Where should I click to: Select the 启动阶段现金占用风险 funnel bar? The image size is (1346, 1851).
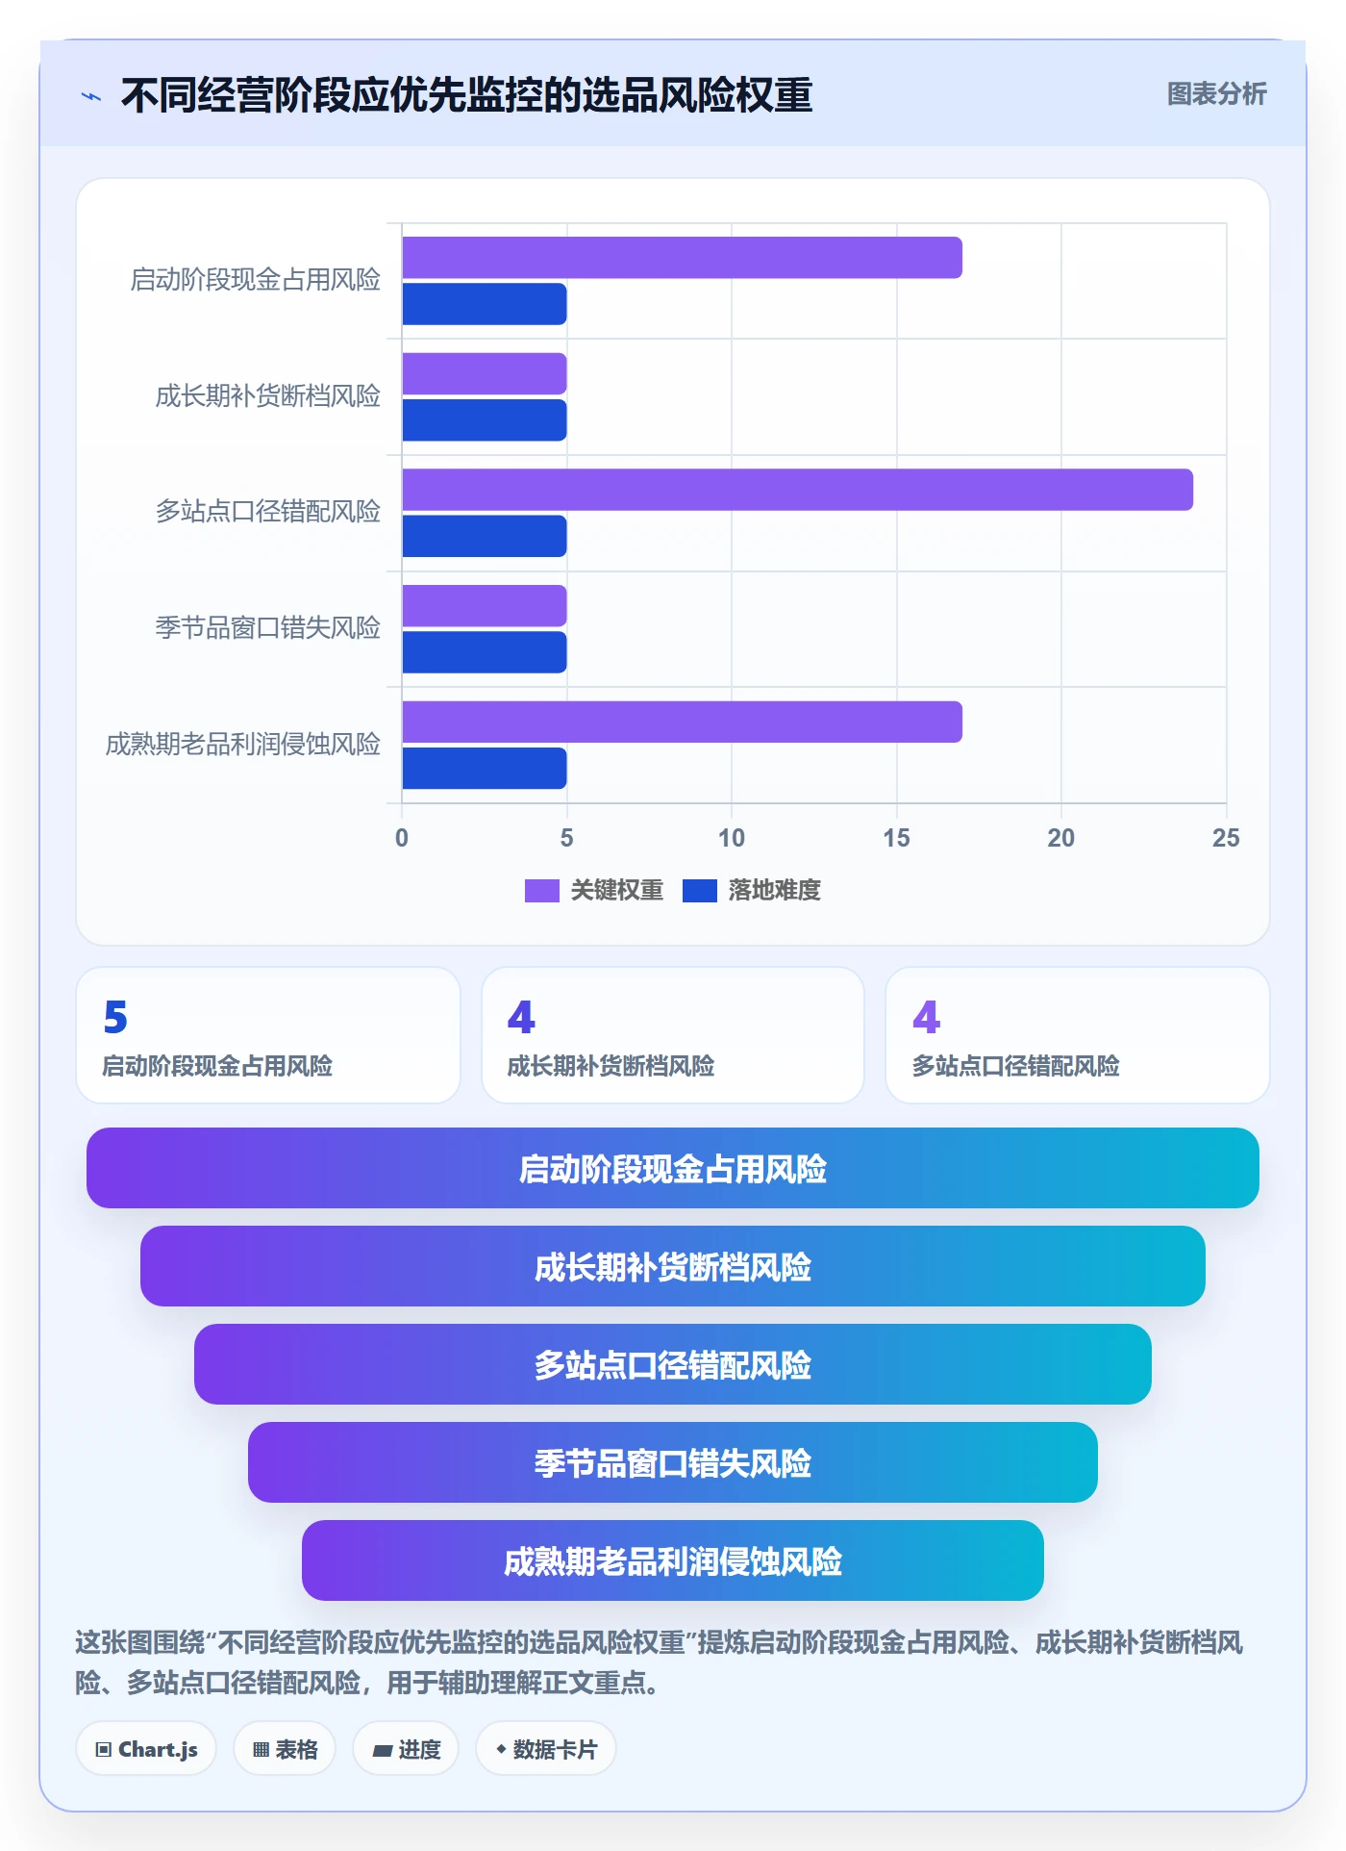click(673, 1168)
